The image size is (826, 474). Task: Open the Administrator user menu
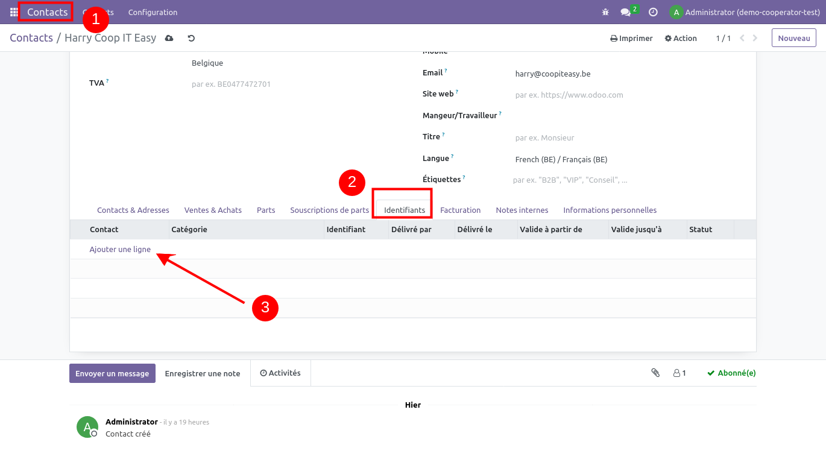click(745, 12)
